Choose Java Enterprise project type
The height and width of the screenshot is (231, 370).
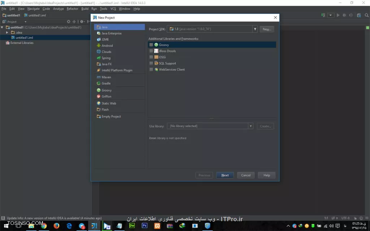pos(119,33)
